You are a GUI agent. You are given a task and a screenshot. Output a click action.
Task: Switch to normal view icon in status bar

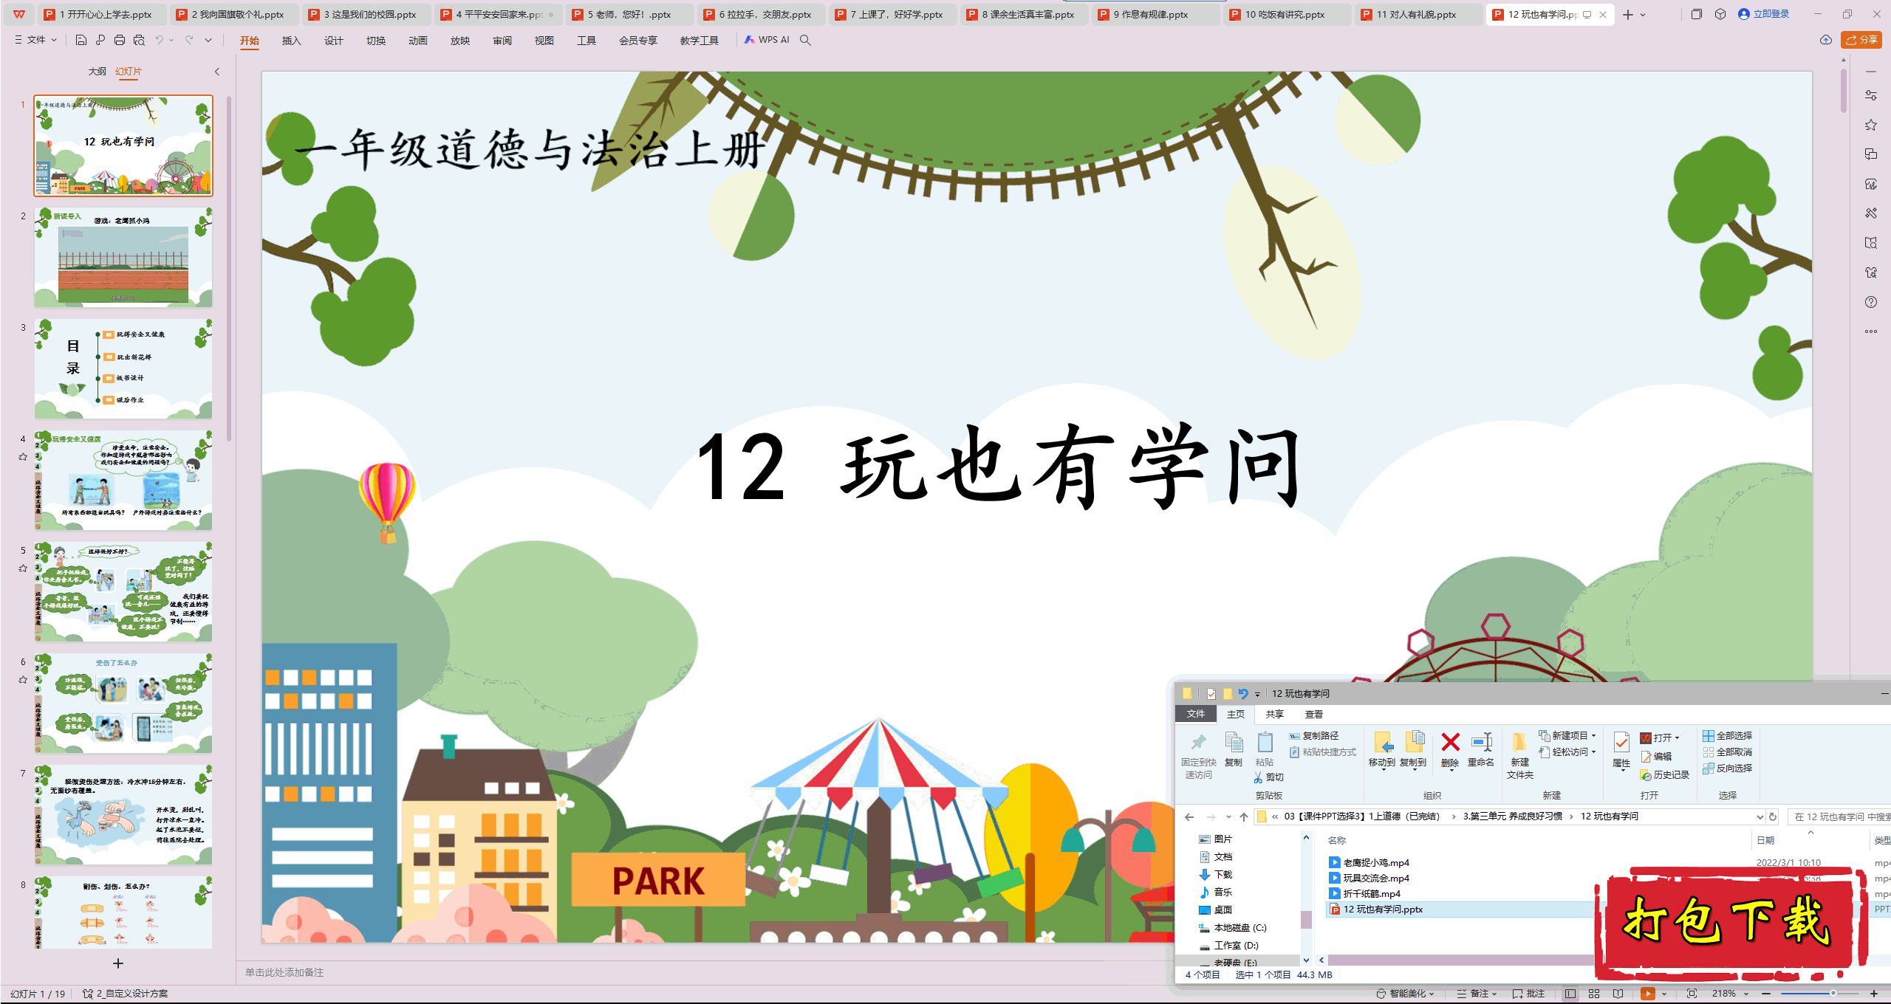pyautogui.click(x=1570, y=994)
